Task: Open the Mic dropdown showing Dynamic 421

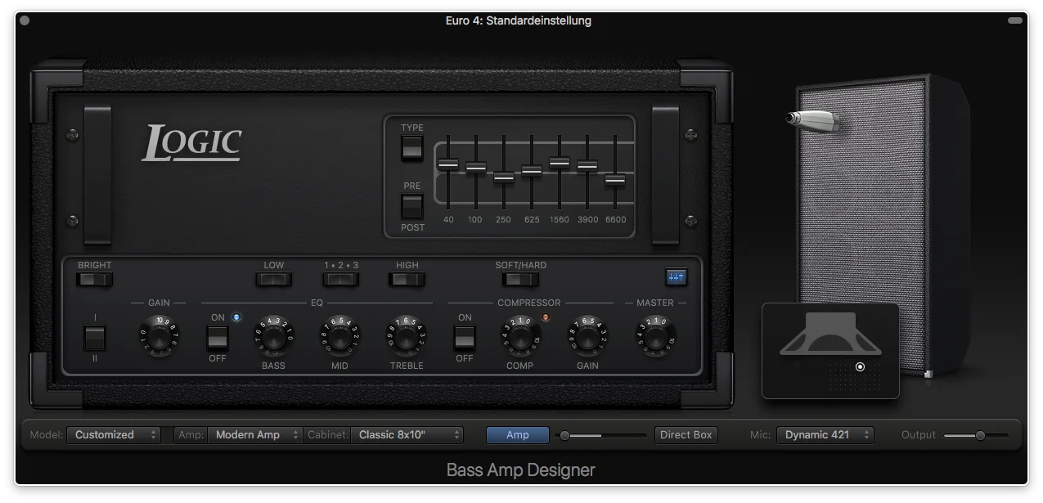Action: (x=825, y=435)
